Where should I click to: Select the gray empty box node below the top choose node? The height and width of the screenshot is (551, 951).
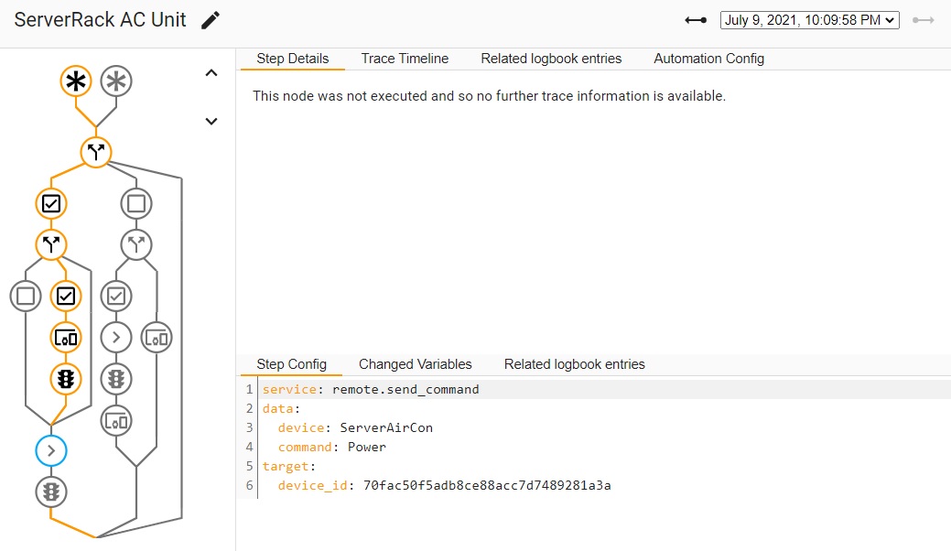(x=136, y=204)
